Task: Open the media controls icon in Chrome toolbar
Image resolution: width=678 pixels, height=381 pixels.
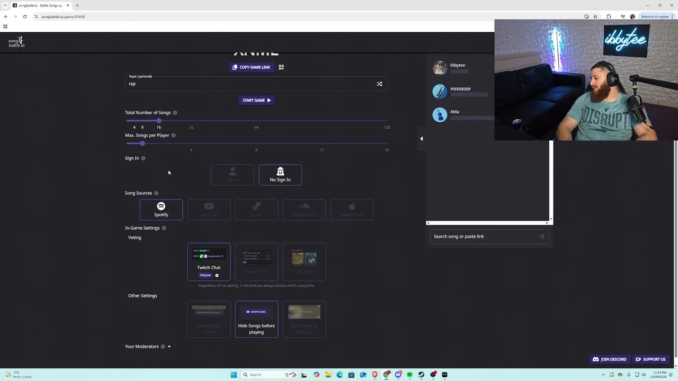Action: [x=623, y=16]
